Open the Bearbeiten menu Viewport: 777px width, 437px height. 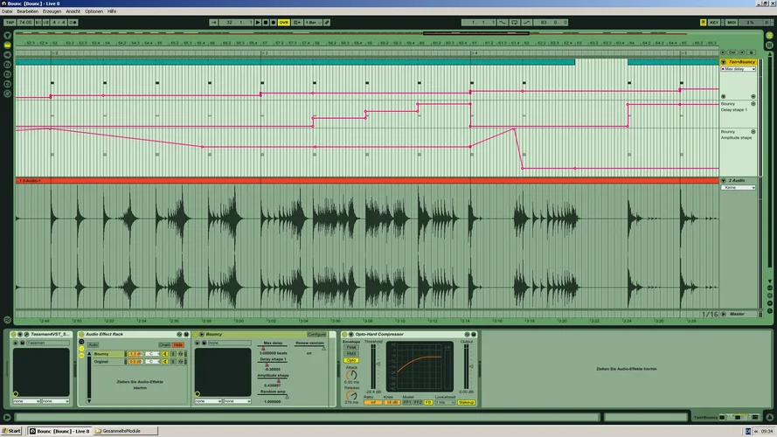[x=27, y=11]
